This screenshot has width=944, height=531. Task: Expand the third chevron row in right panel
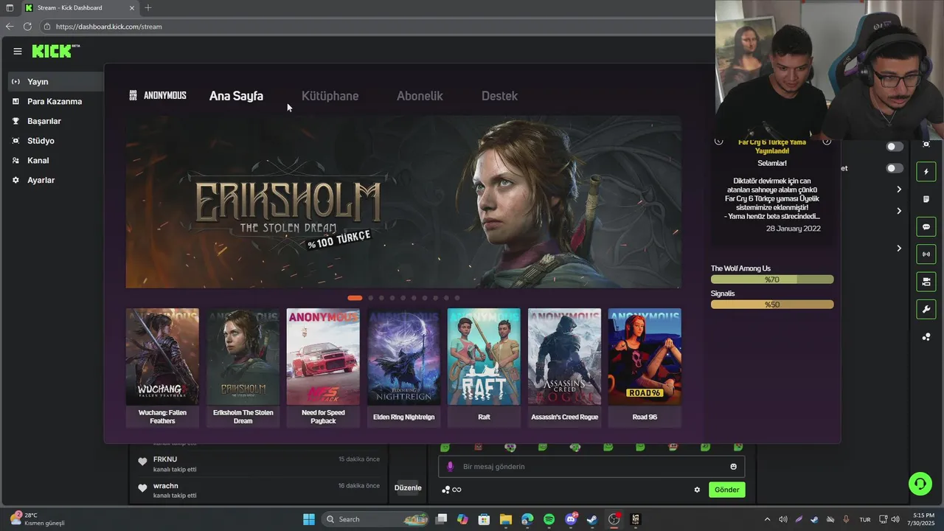click(x=899, y=249)
